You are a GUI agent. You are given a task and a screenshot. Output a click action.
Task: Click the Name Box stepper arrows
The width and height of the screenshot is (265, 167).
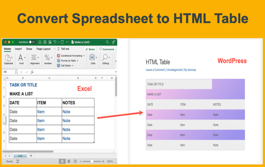pos(16,72)
